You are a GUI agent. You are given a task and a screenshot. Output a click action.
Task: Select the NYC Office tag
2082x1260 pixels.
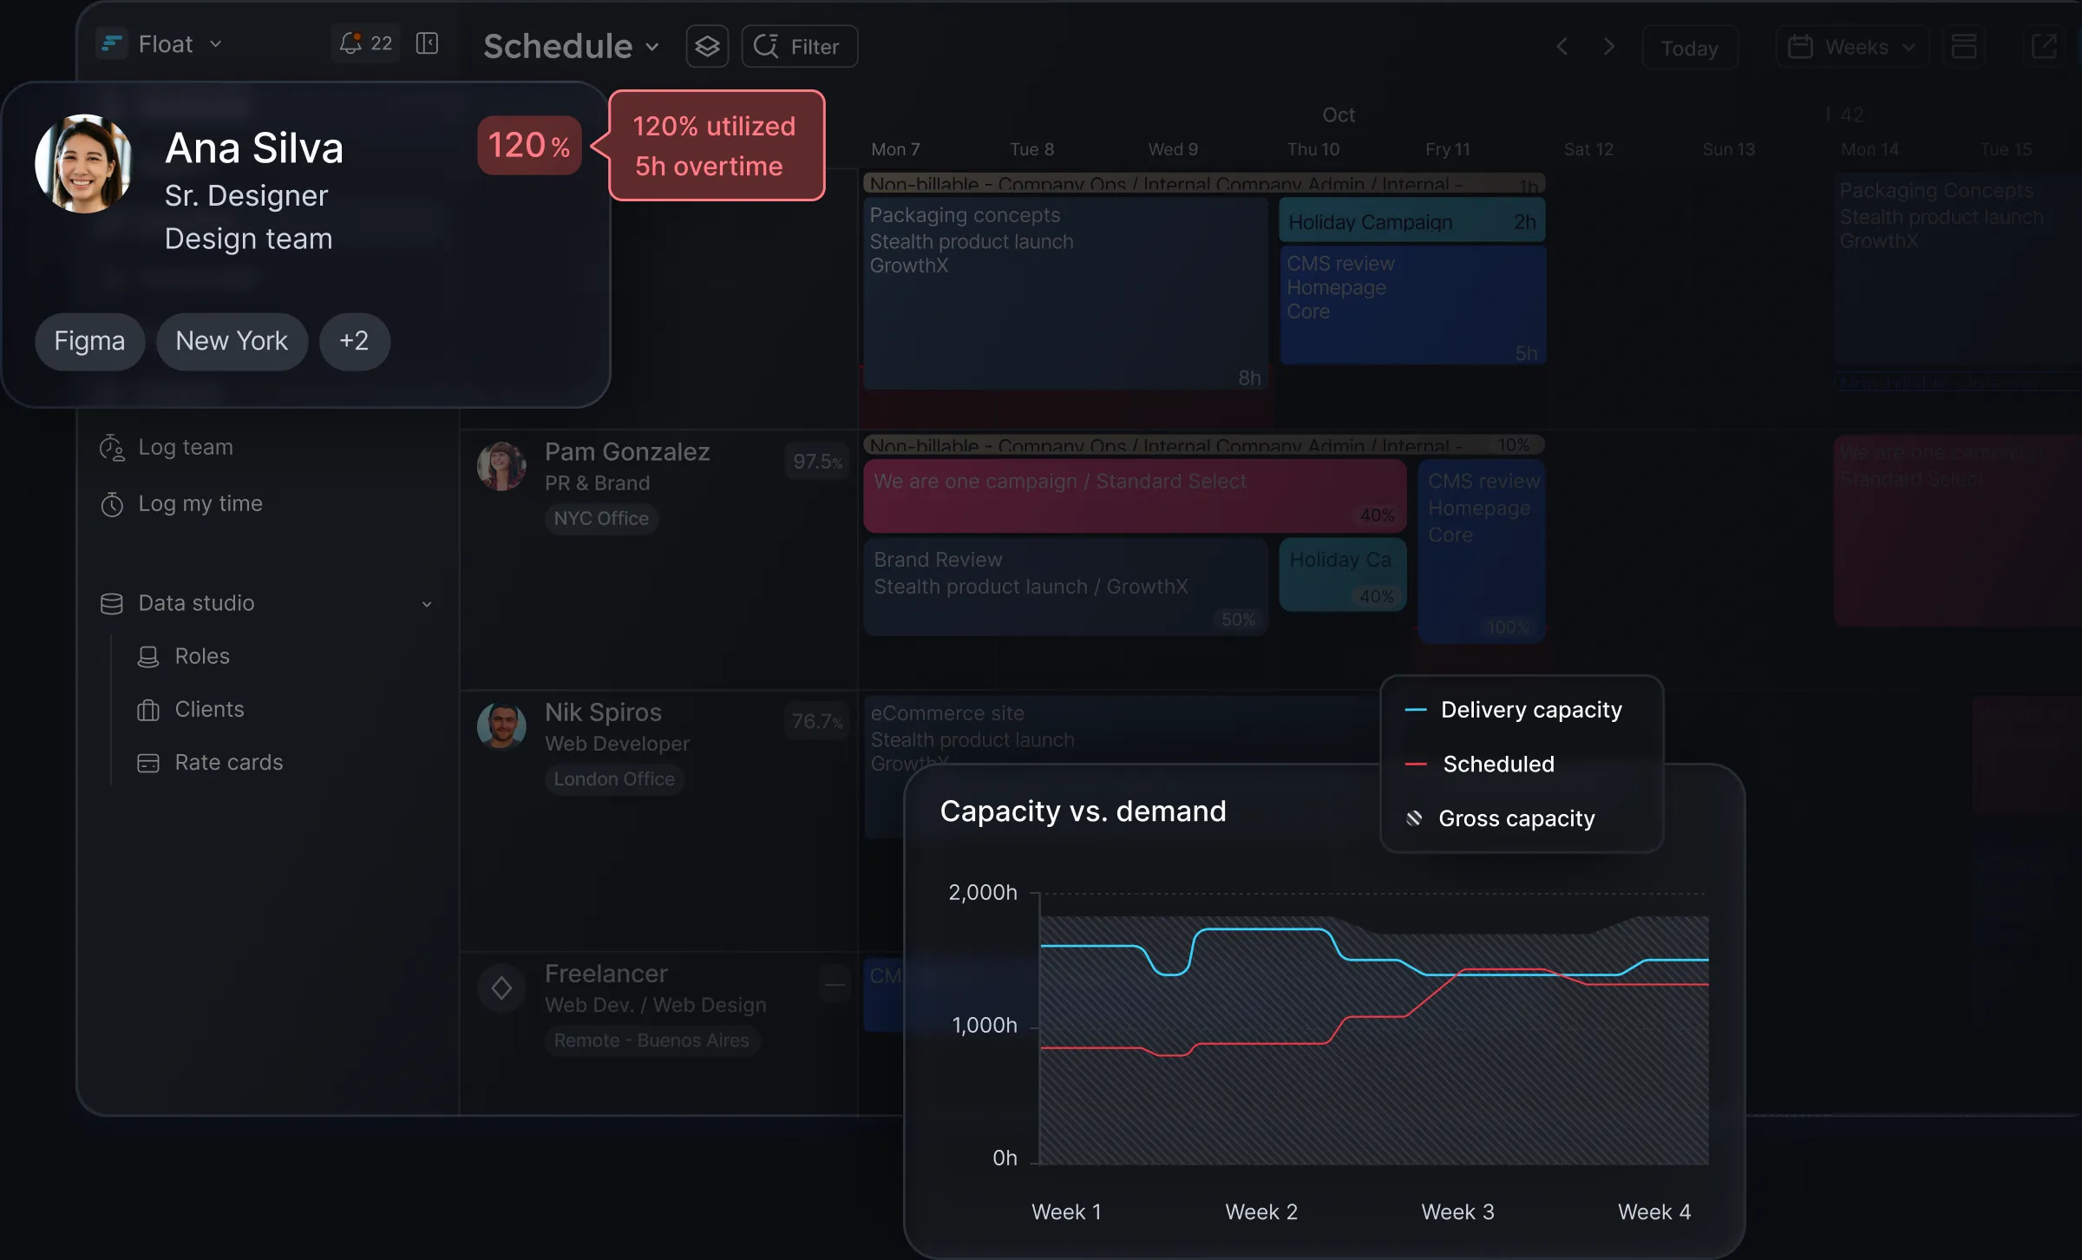coord(601,518)
